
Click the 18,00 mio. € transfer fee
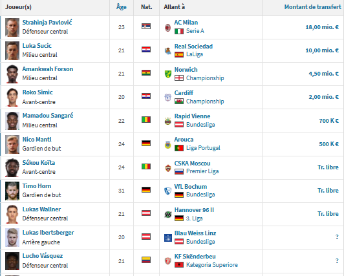click(x=322, y=27)
